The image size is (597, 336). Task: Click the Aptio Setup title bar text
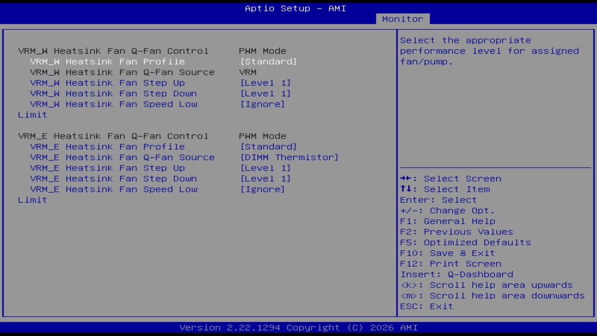(295, 8)
